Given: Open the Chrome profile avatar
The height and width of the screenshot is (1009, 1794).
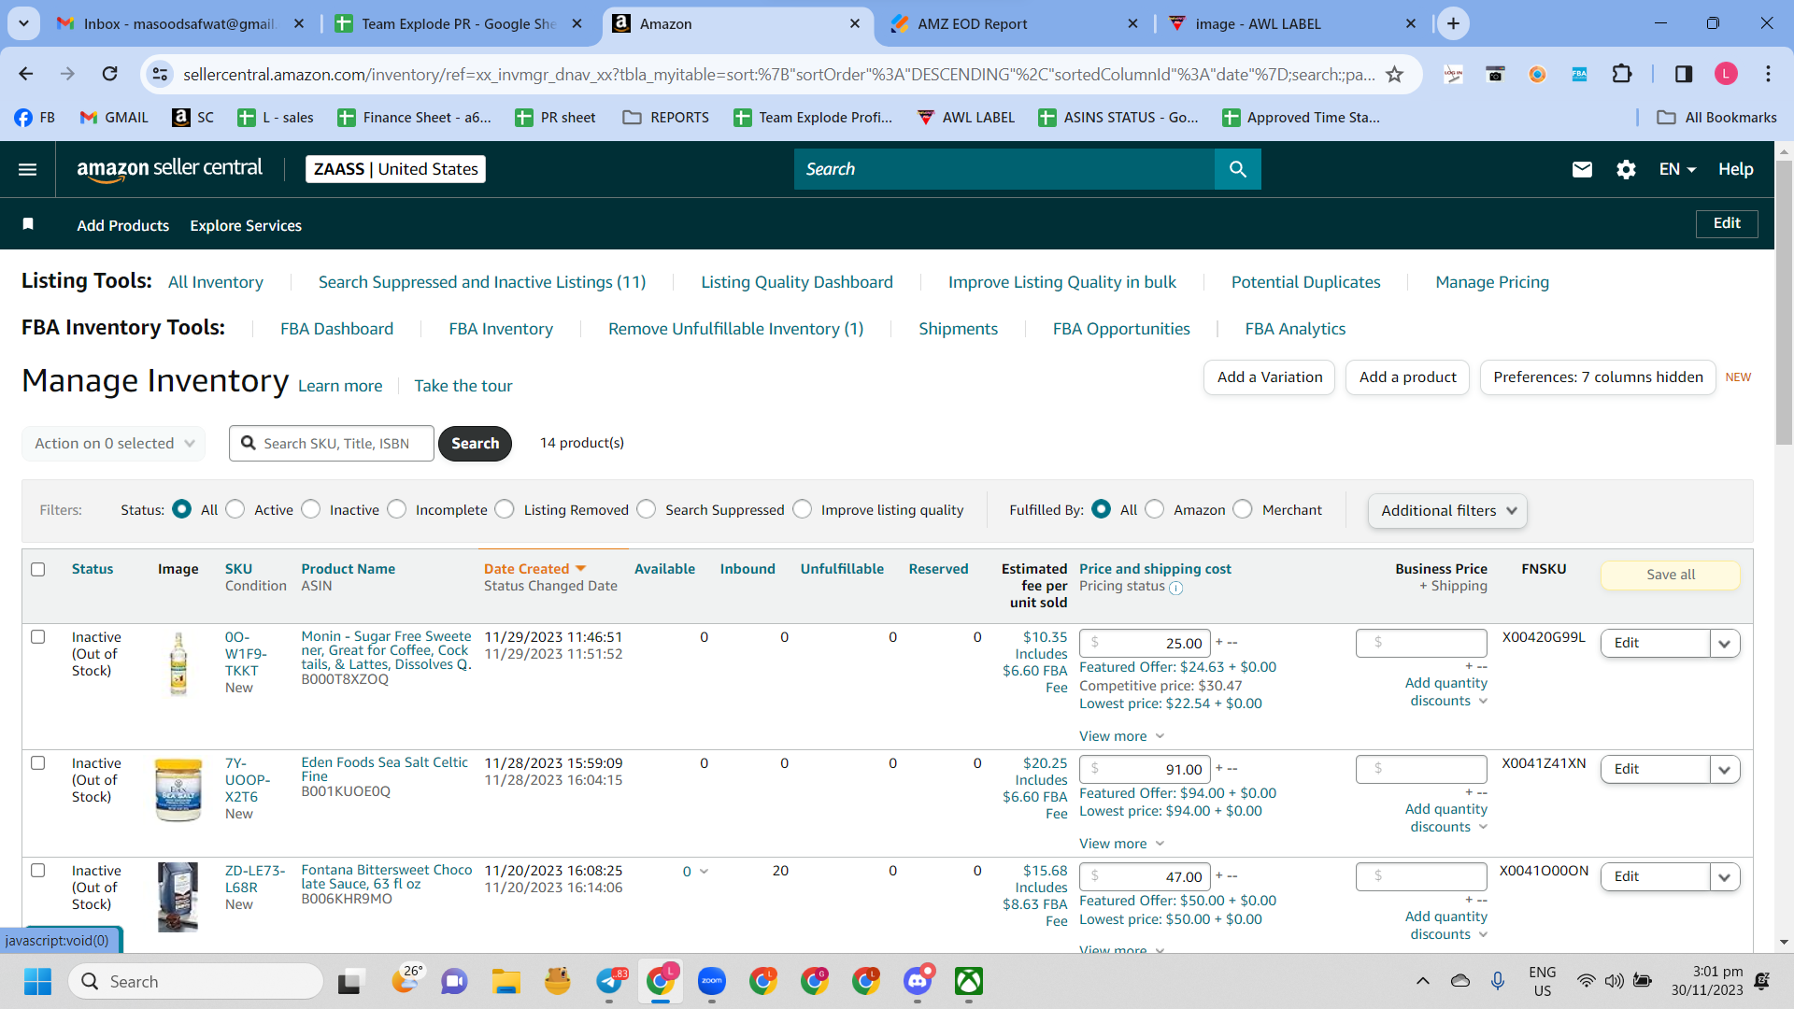Looking at the screenshot, I should (1726, 74).
